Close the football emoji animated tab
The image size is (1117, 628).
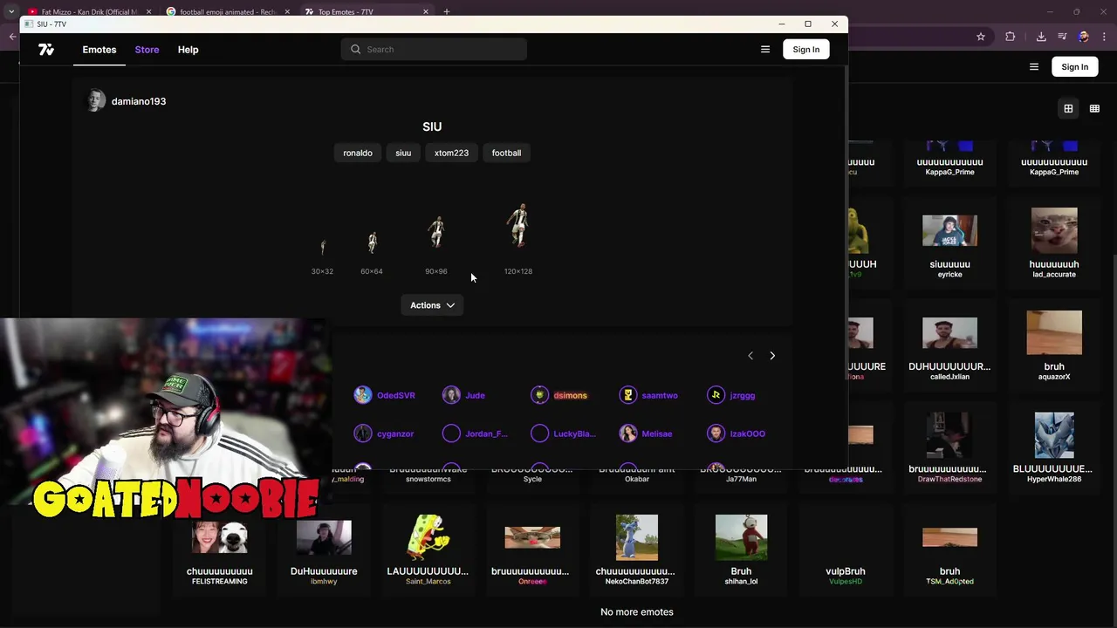click(x=287, y=12)
